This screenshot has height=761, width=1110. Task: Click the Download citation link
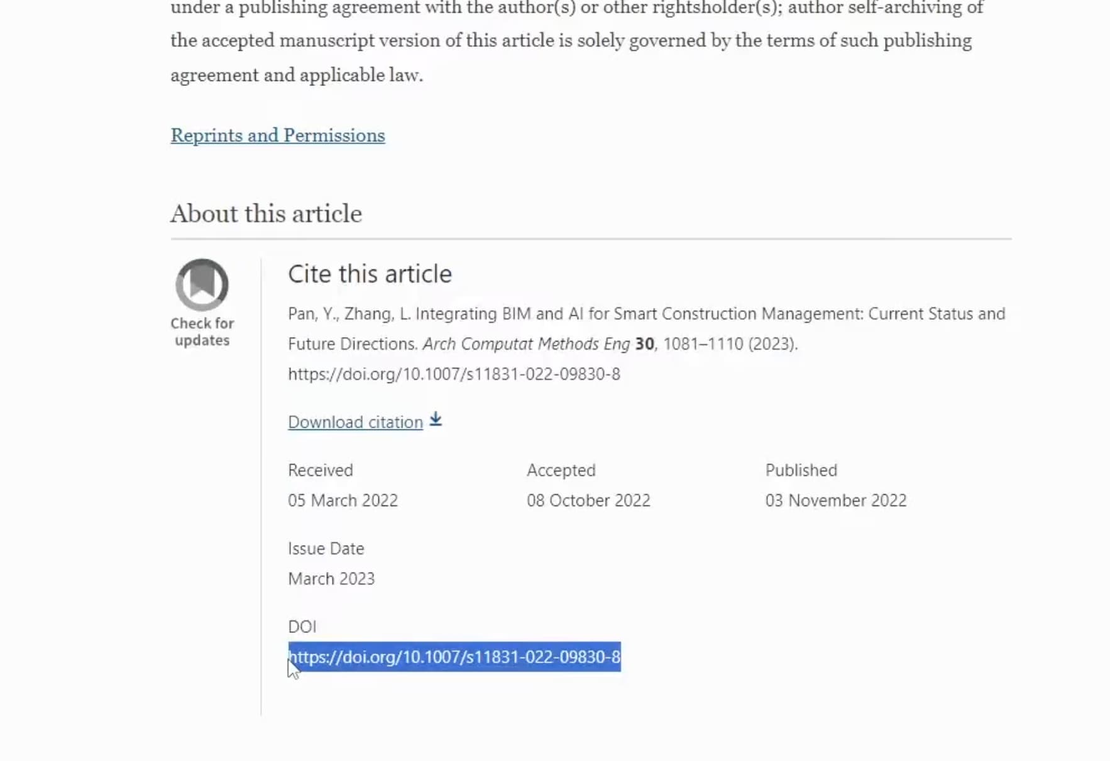point(355,422)
